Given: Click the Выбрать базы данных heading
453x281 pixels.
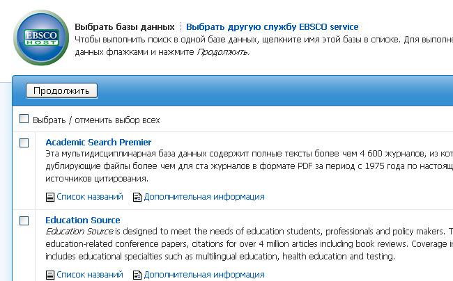Looking at the screenshot, I should [x=125, y=27].
